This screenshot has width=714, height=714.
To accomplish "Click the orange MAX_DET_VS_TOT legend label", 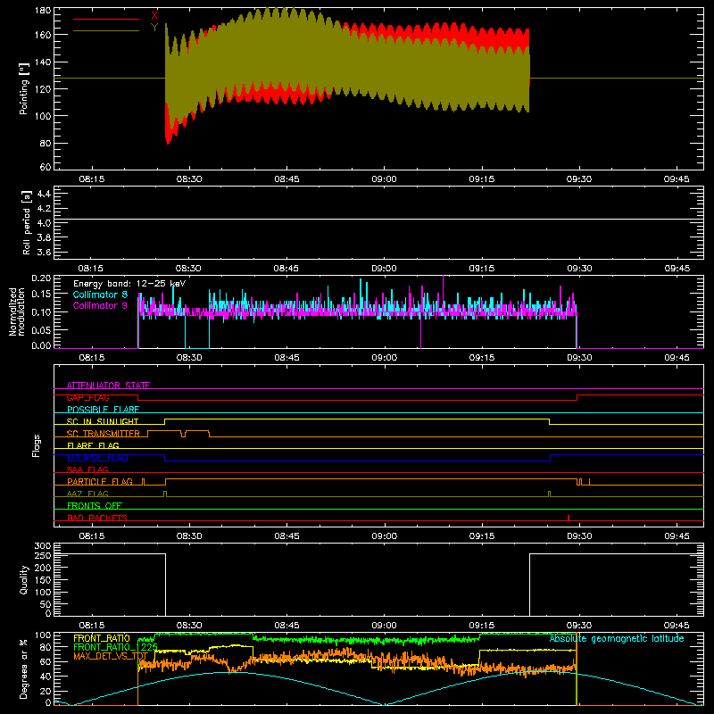I will click(x=111, y=656).
